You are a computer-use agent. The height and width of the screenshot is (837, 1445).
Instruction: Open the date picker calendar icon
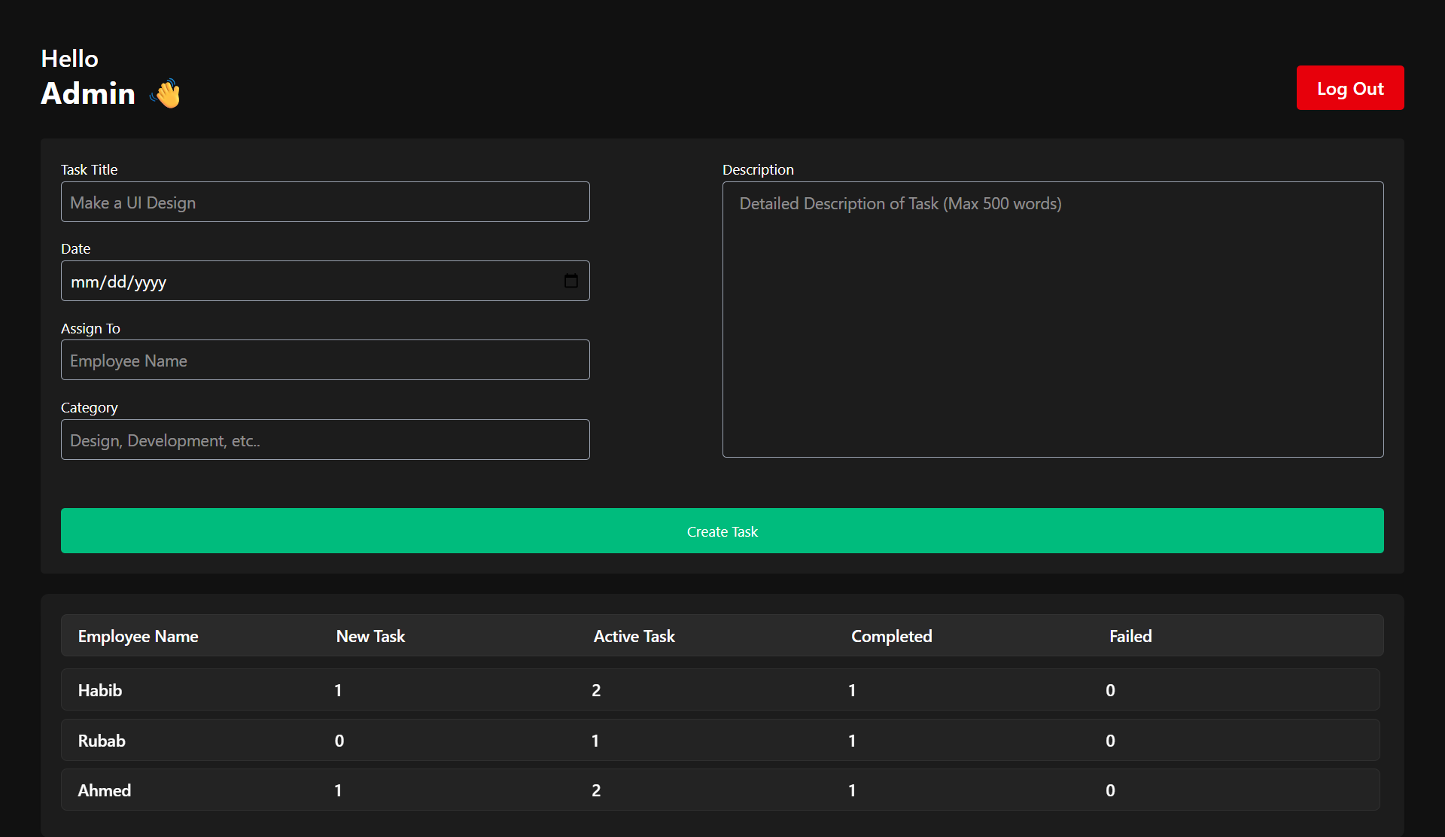(571, 281)
